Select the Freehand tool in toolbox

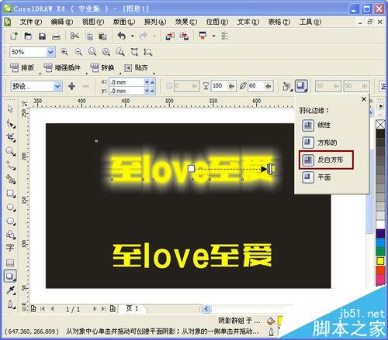(x=11, y=165)
